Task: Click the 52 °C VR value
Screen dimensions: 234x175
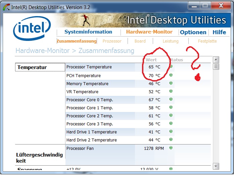Action: point(154,92)
